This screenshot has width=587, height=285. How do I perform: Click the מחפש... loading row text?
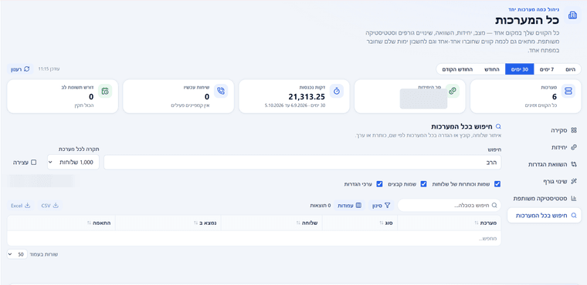point(488,238)
